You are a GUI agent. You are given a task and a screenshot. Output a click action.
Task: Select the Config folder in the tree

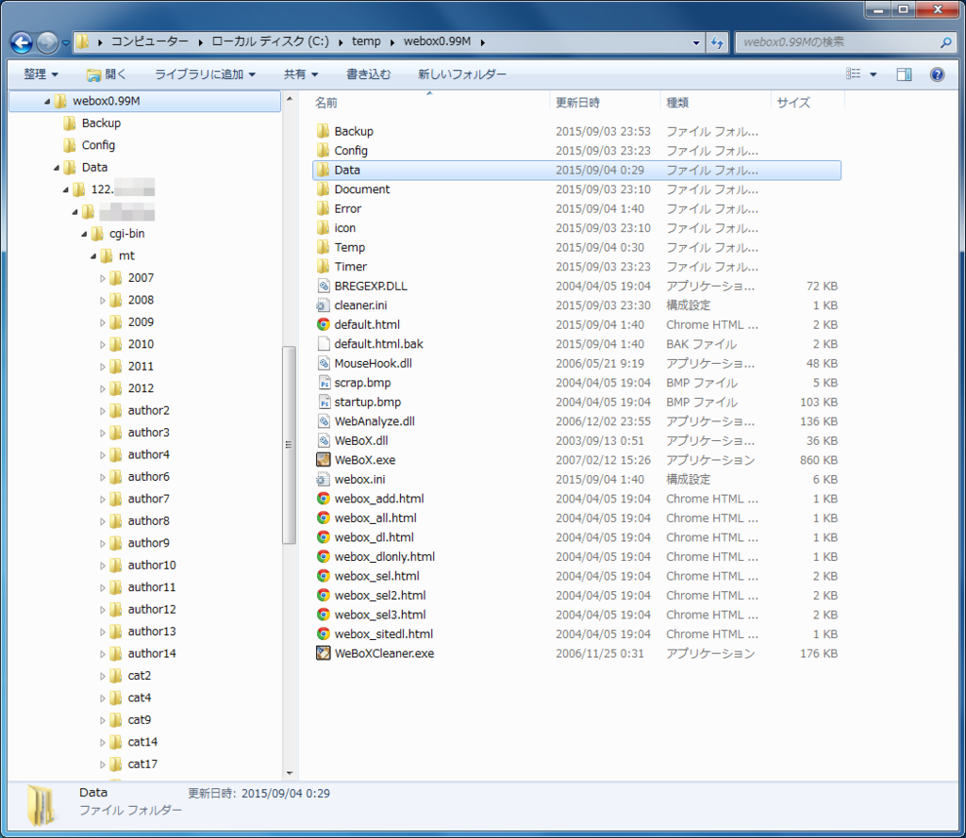pos(98,145)
